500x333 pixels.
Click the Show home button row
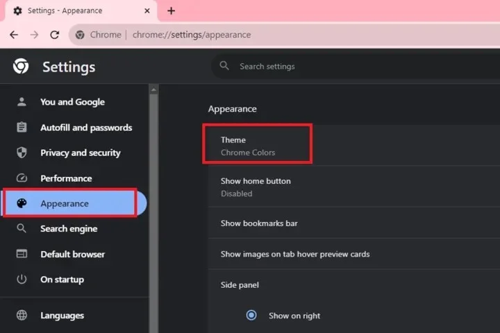point(354,187)
